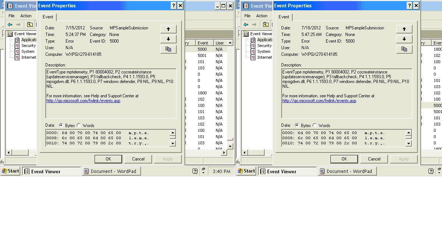Go up one level in Event Viewer behind 7/18/2012 dialog

(x=266, y=25)
